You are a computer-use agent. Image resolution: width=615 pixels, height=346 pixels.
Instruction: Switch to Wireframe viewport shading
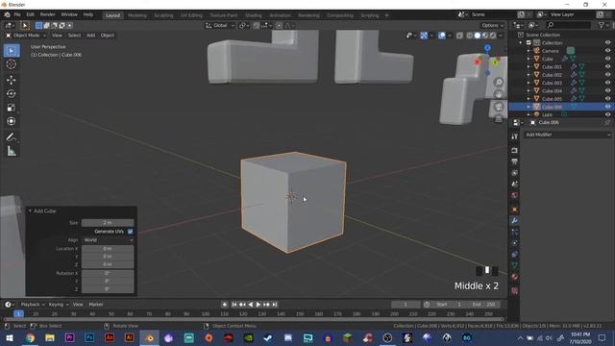(470, 36)
